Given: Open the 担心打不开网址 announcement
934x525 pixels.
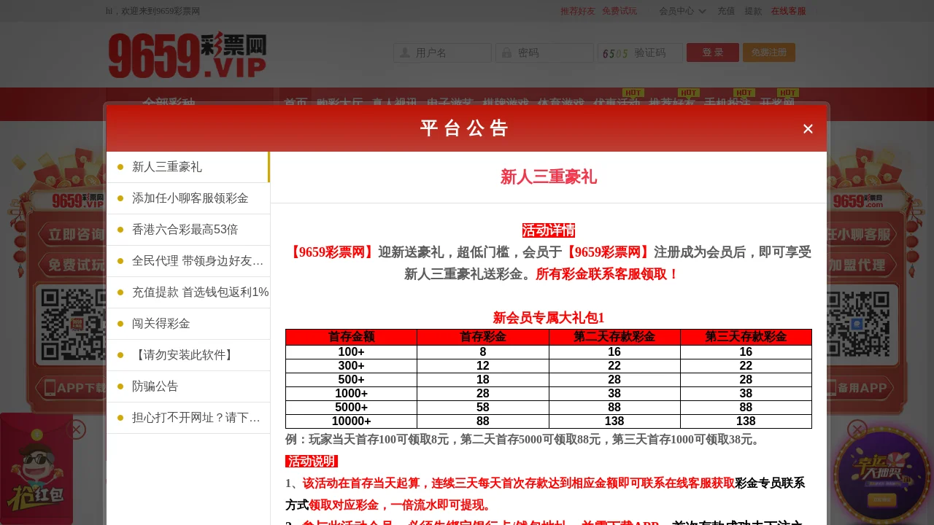Looking at the screenshot, I should tap(188, 418).
